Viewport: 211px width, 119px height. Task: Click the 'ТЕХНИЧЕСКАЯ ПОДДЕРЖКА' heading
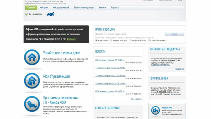[x=165, y=49]
